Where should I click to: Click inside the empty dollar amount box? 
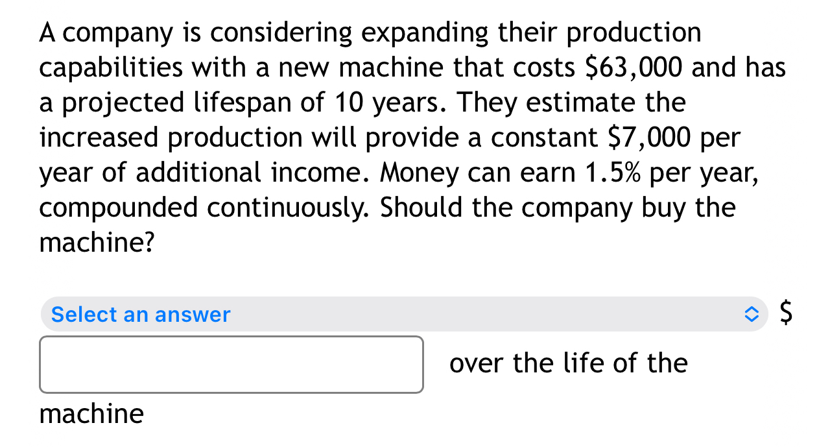click(x=231, y=364)
